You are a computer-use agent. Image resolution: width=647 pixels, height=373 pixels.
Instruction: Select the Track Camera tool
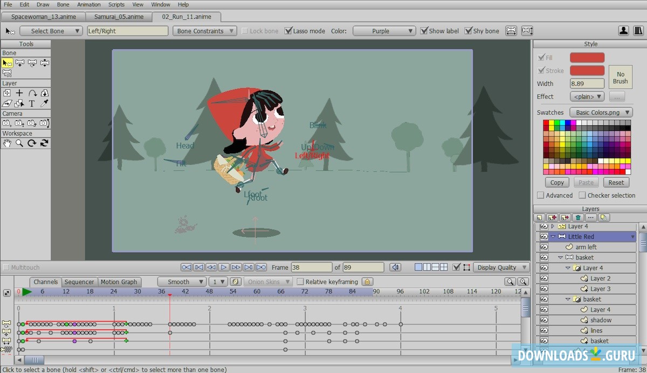(8, 123)
